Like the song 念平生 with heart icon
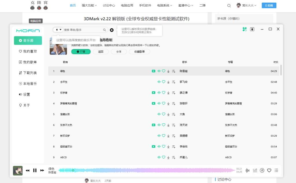 [x=164, y=82]
